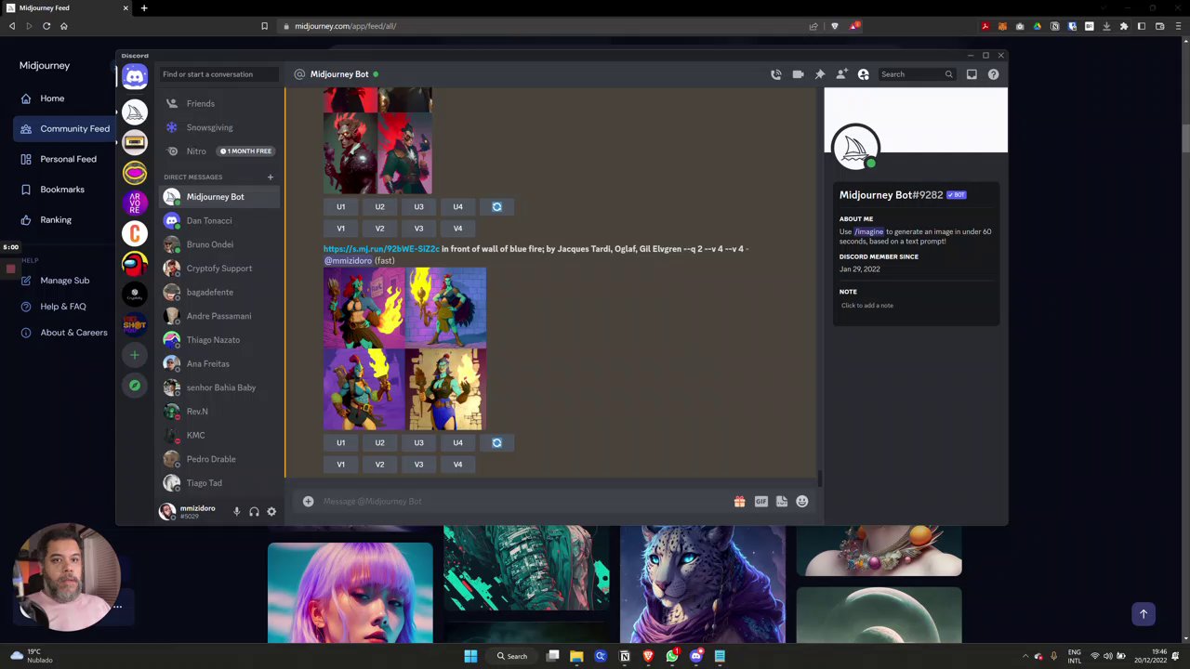Open Community Feed in Midjourney sidebar
Viewport: 1190px width, 669px height.
65,129
